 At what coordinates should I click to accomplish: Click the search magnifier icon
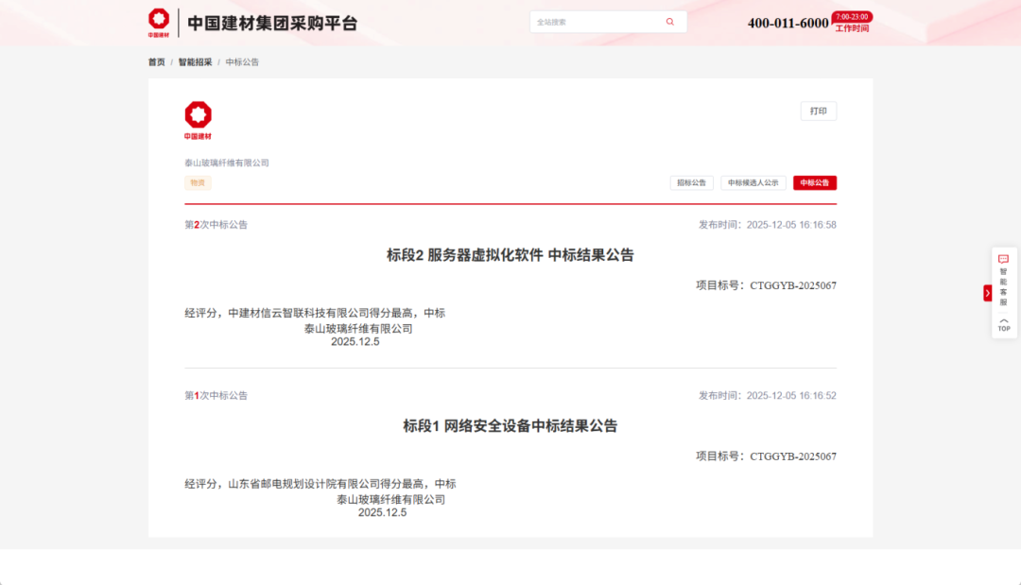coord(670,22)
